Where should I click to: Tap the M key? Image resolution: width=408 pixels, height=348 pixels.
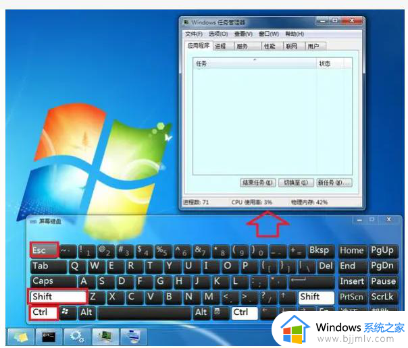[x=210, y=297]
